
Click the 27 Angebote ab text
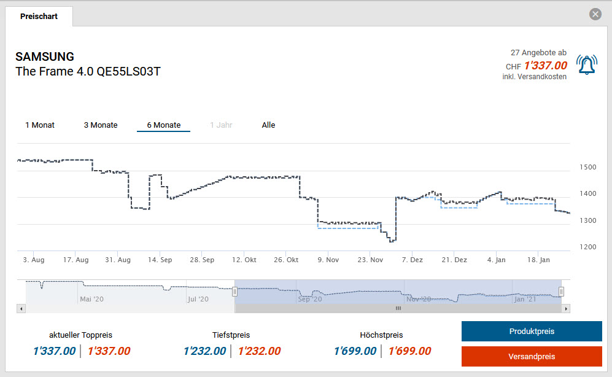(538, 53)
